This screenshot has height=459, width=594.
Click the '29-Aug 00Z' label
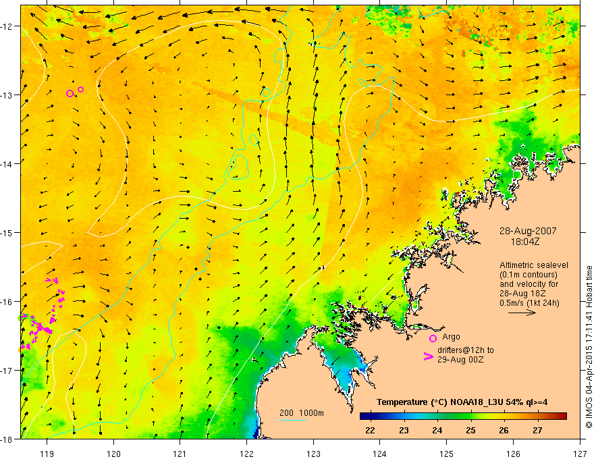(x=460, y=360)
